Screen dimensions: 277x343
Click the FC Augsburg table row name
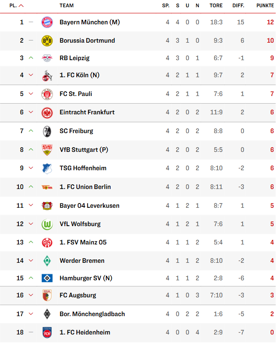pyautogui.click(x=78, y=295)
